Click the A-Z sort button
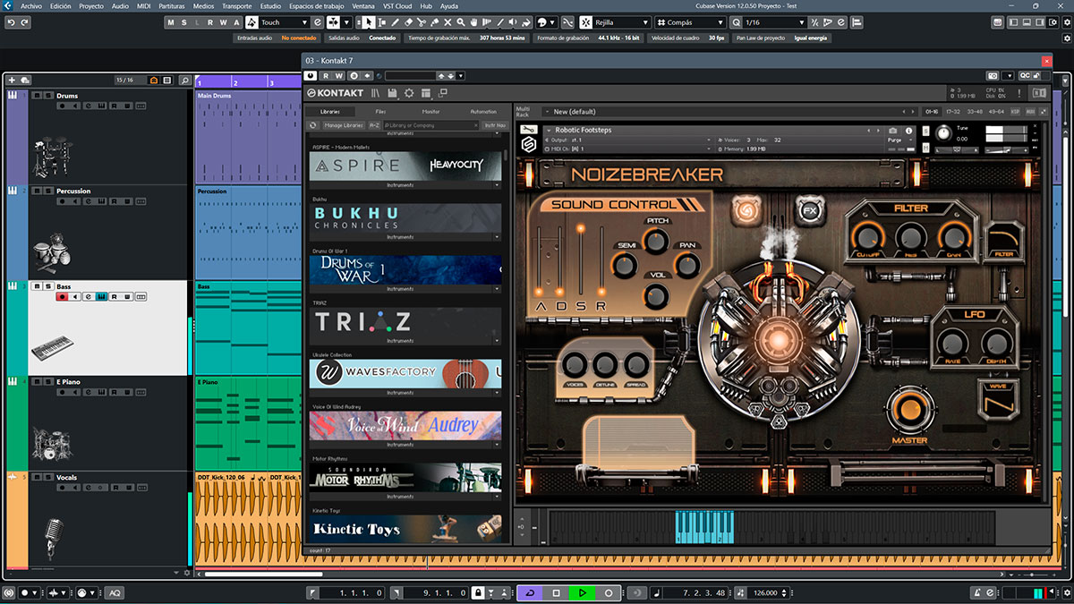Image resolution: width=1074 pixels, height=604 pixels. (374, 125)
